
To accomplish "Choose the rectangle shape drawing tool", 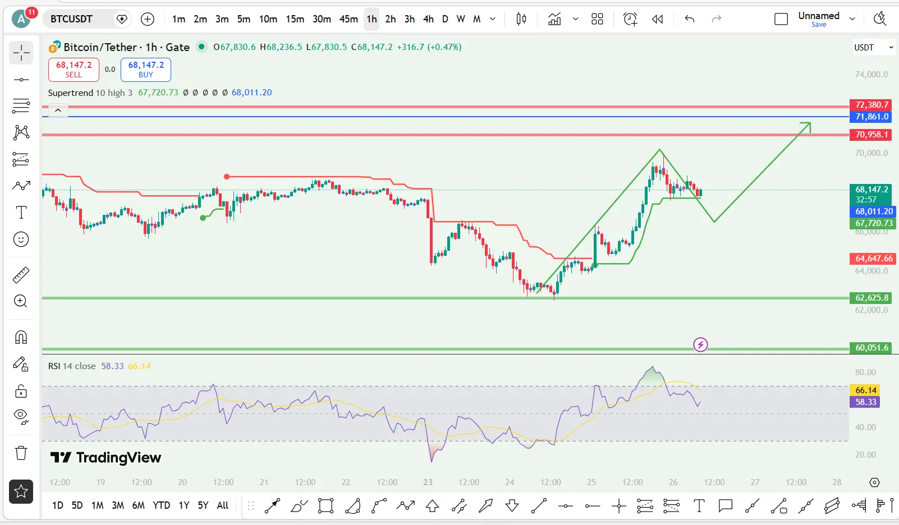I will [325, 506].
